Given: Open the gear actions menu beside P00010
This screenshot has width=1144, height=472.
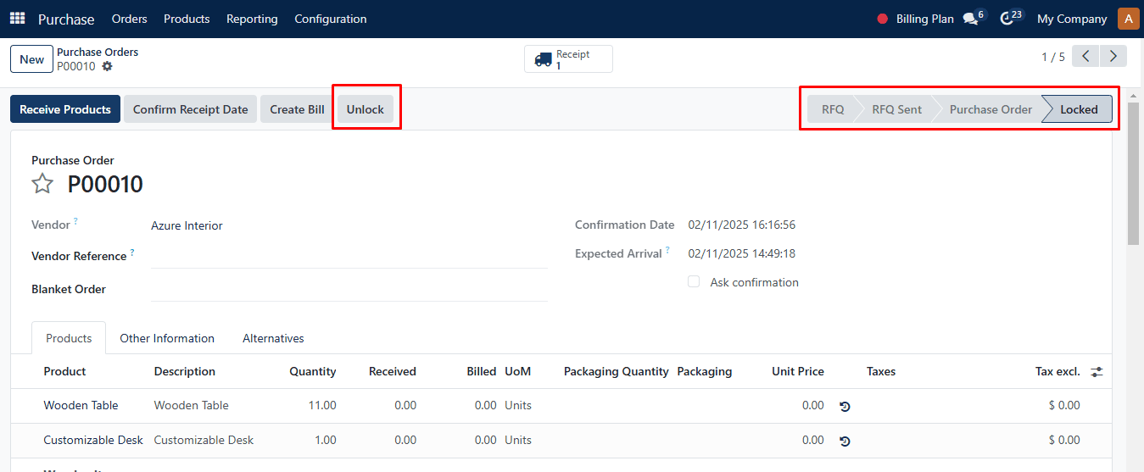Looking at the screenshot, I should click(107, 66).
